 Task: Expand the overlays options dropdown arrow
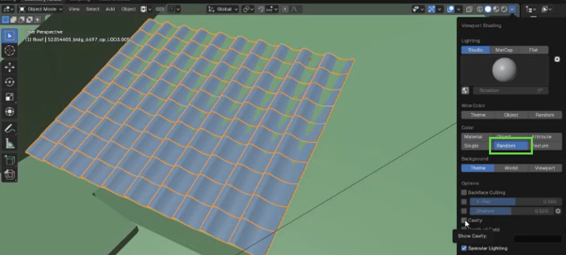coord(458,9)
